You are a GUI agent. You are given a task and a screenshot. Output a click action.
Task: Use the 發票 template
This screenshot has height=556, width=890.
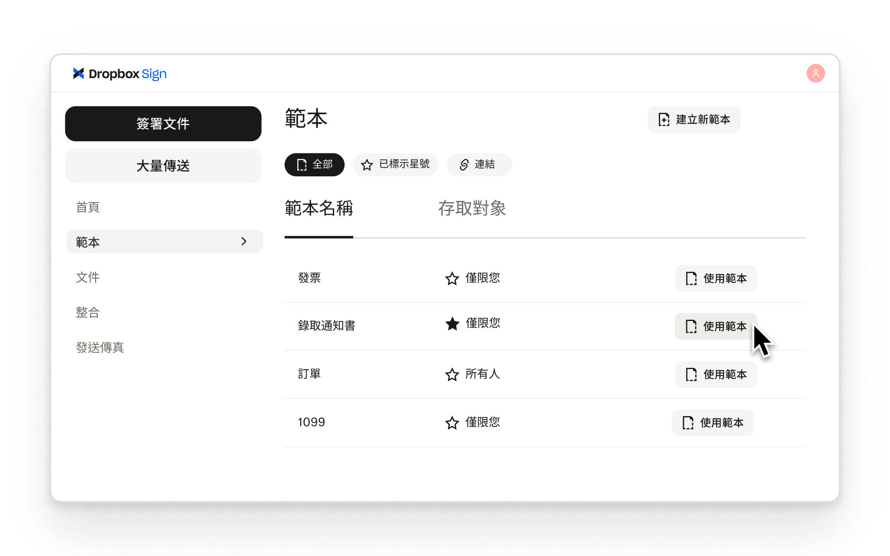pos(716,278)
